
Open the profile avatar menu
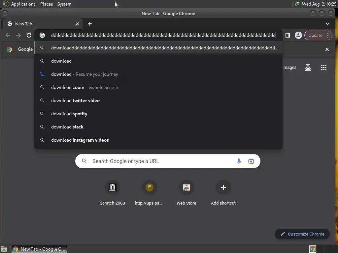(298, 35)
